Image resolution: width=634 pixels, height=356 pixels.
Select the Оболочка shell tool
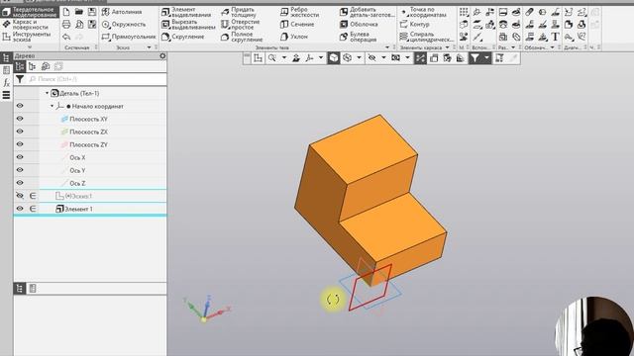359,25
